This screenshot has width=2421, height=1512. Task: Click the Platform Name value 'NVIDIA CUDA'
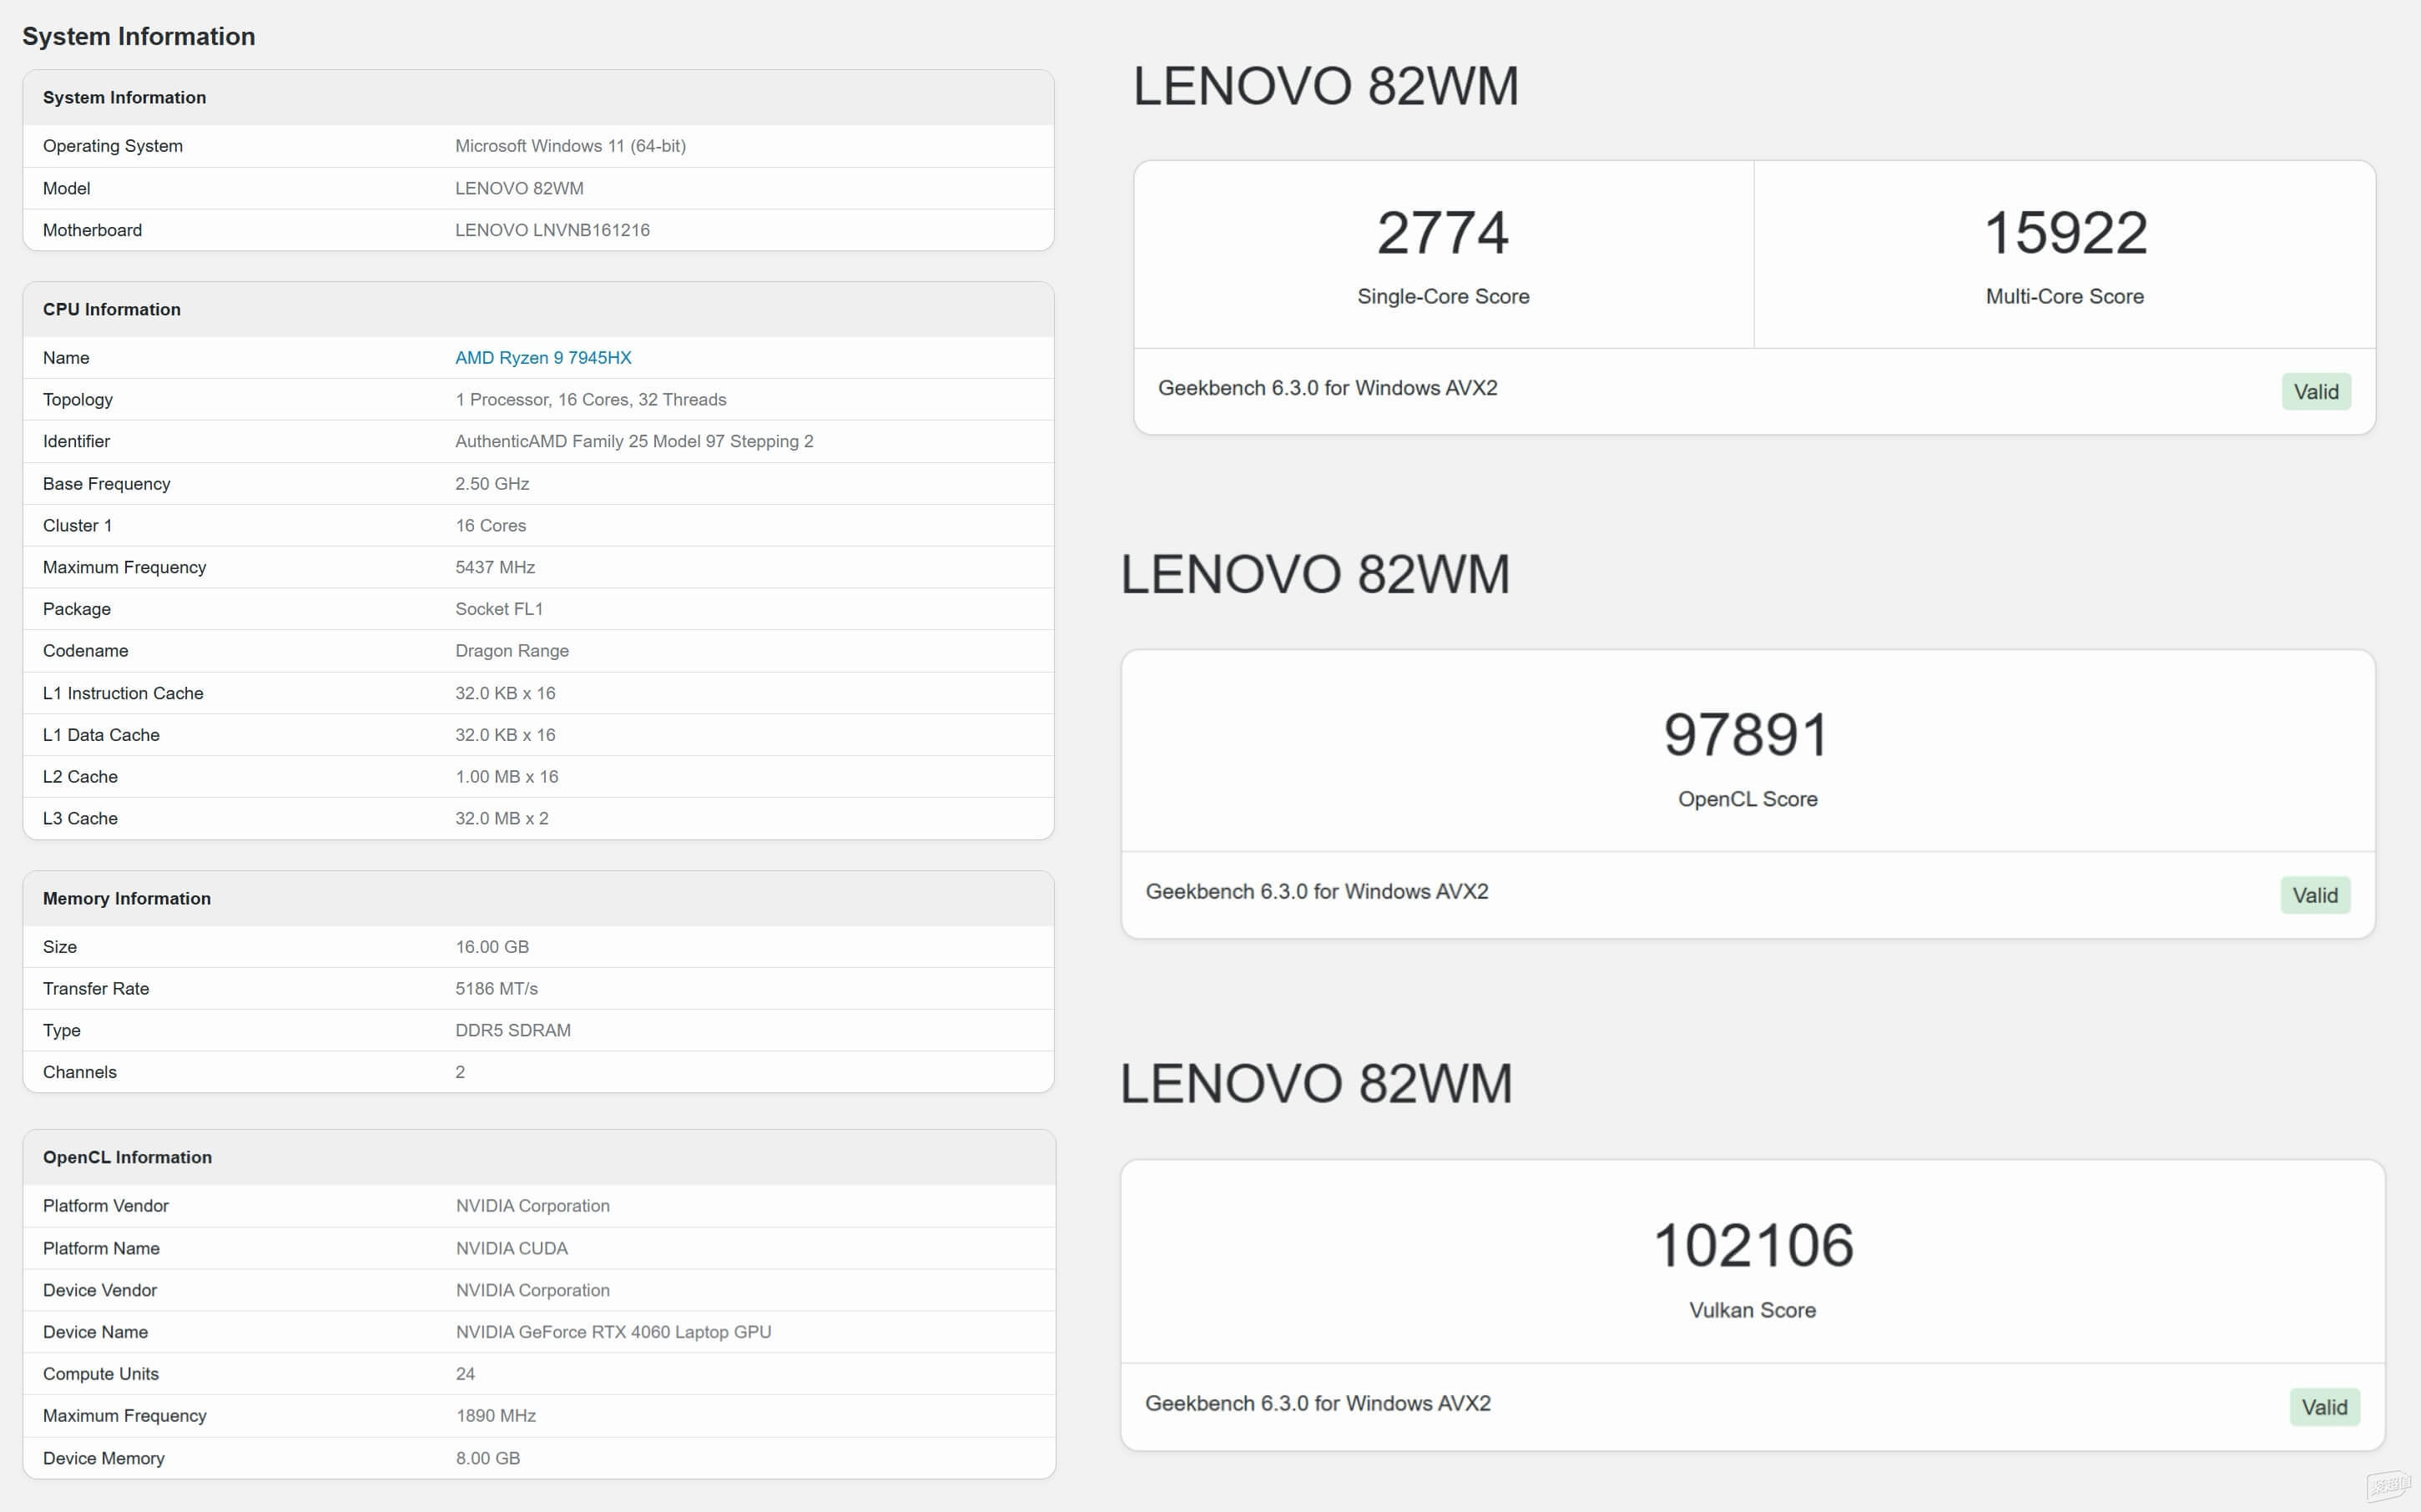511,1248
